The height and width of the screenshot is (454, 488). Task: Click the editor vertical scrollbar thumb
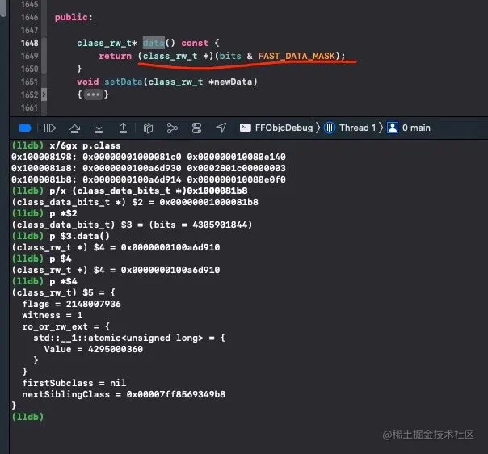click(x=3, y=8)
